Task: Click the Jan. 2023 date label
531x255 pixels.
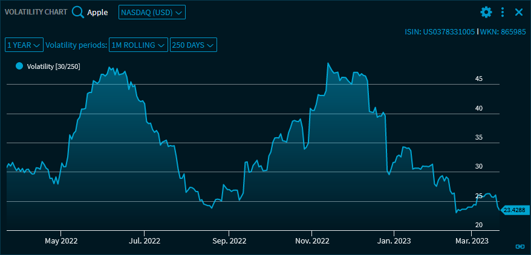Action: point(394,240)
